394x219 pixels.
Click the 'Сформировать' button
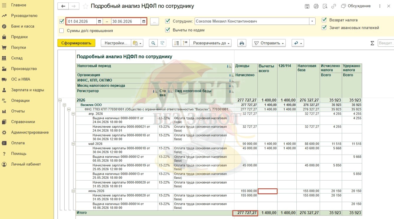76,43
